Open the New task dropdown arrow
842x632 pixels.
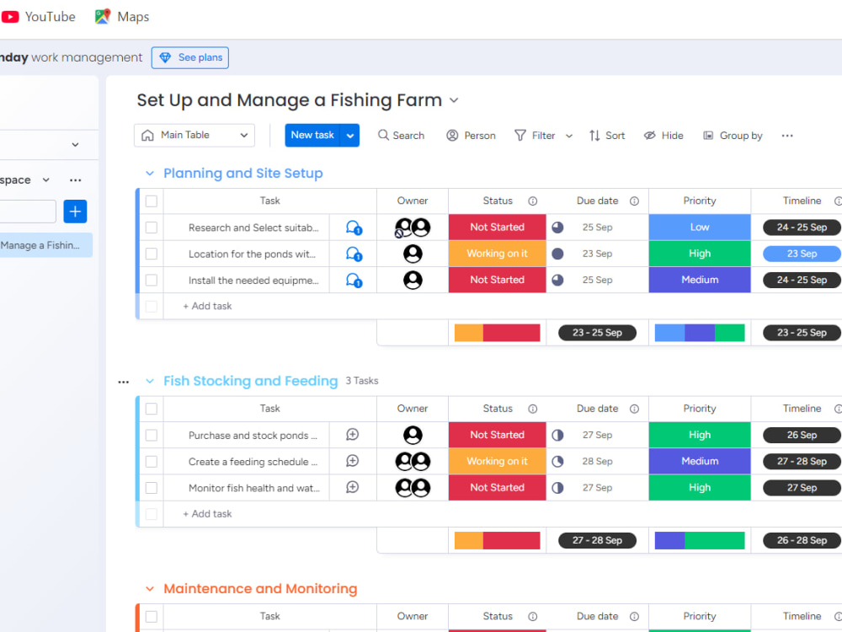(x=350, y=136)
